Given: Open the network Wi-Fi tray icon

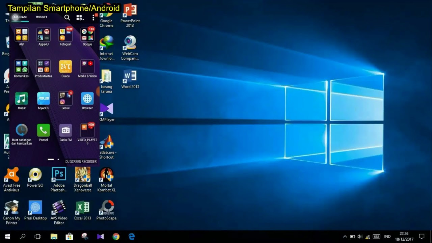Looking at the screenshot, I should point(368,237).
